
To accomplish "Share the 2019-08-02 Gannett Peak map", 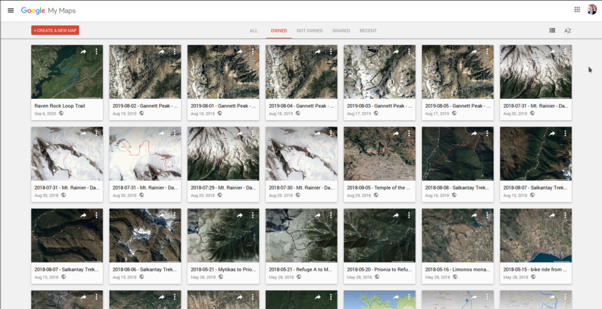I will (x=162, y=52).
